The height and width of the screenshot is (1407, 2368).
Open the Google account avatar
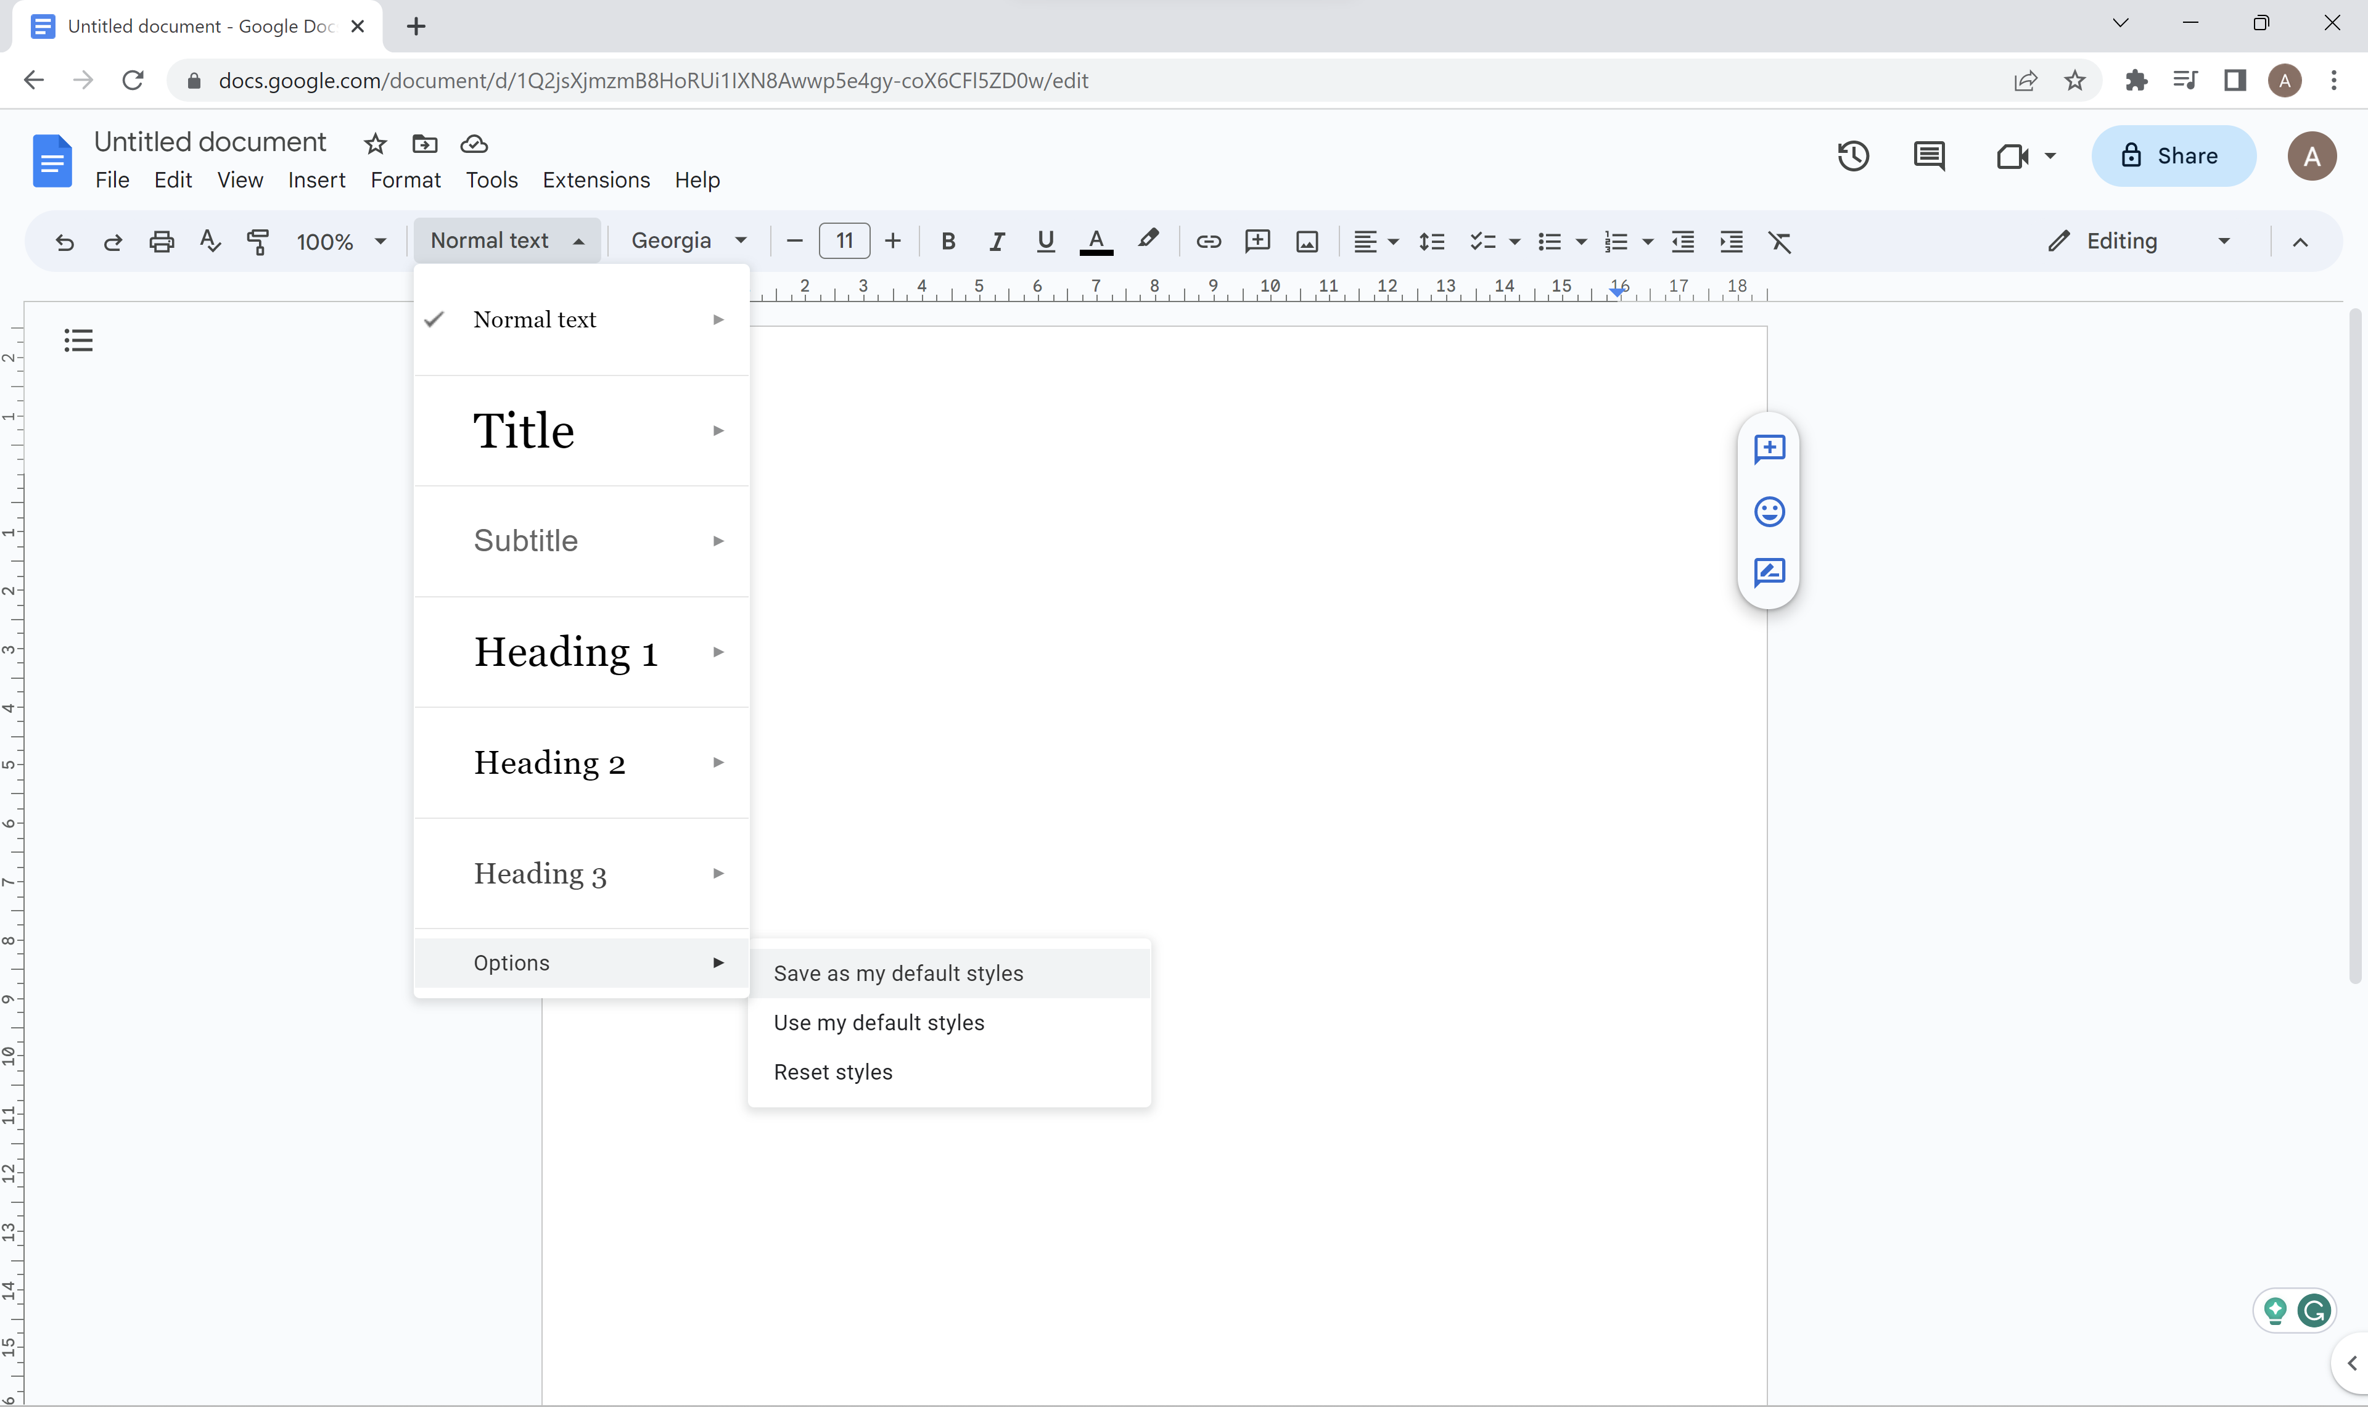point(2311,155)
